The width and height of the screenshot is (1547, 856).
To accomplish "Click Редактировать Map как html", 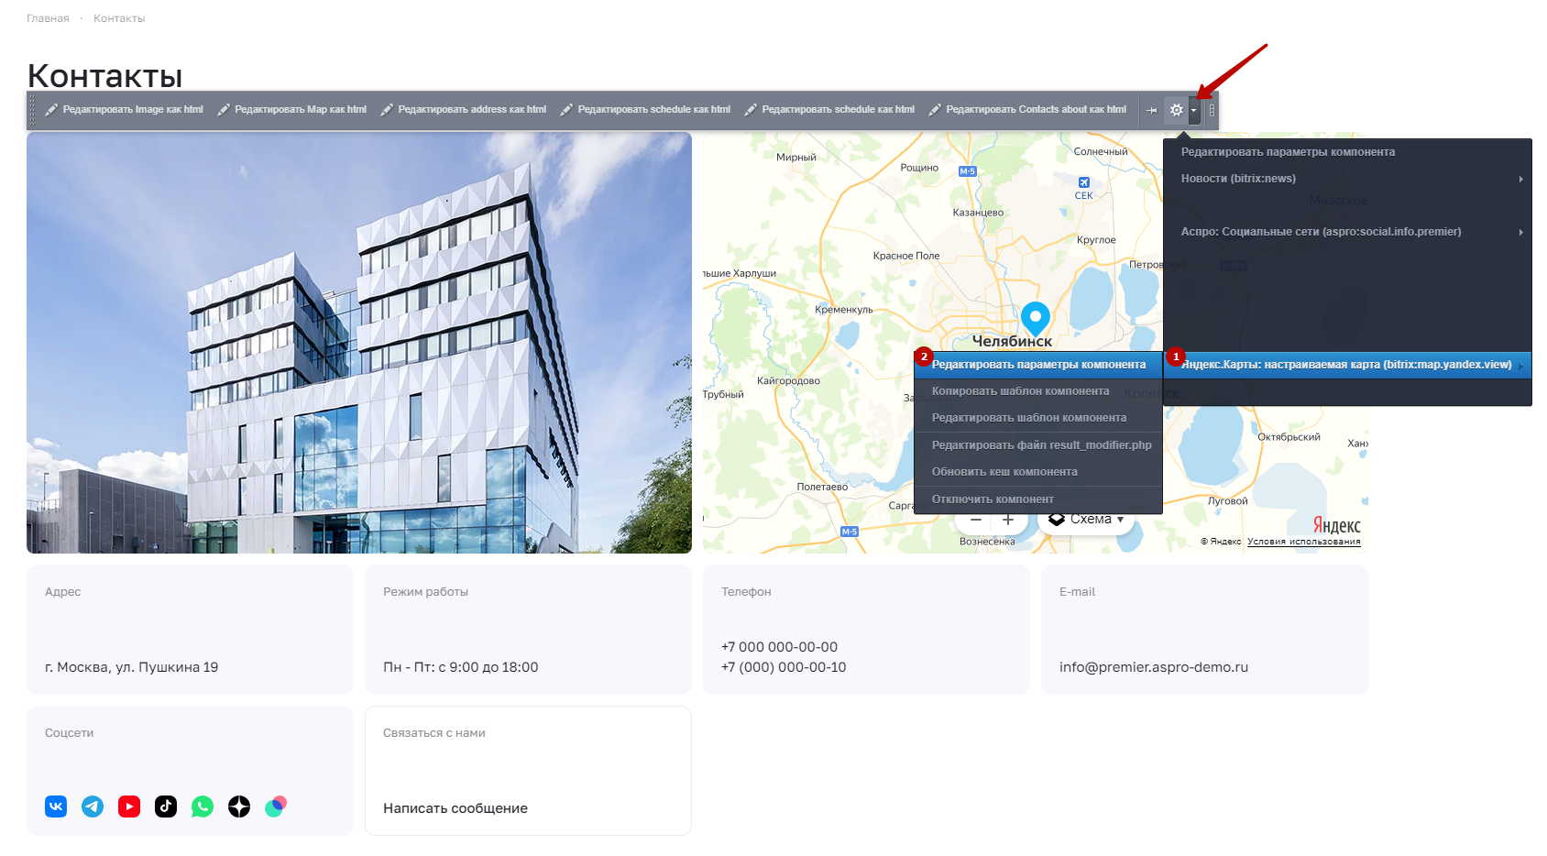I will 292,110.
